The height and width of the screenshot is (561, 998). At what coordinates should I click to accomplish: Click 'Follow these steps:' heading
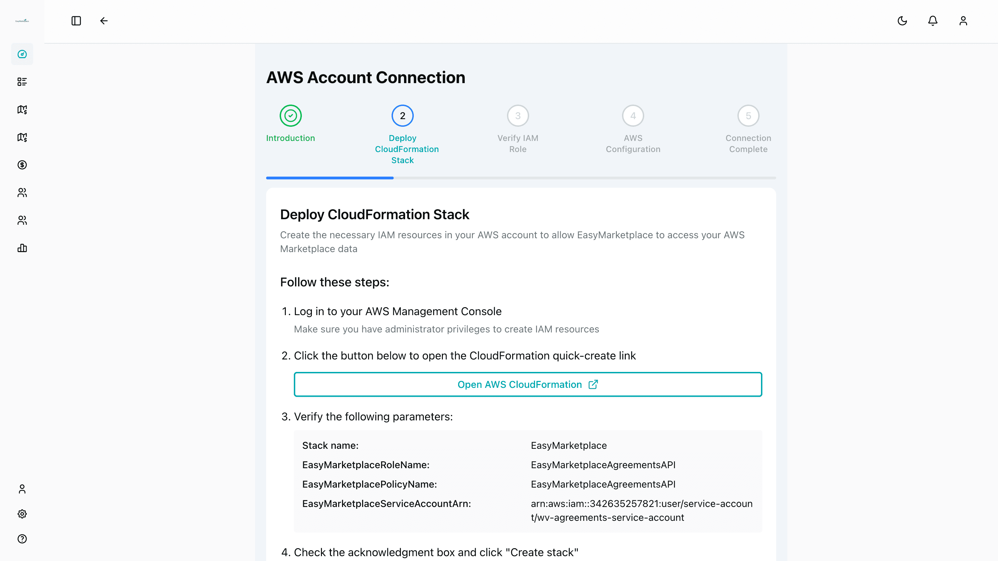pos(335,282)
